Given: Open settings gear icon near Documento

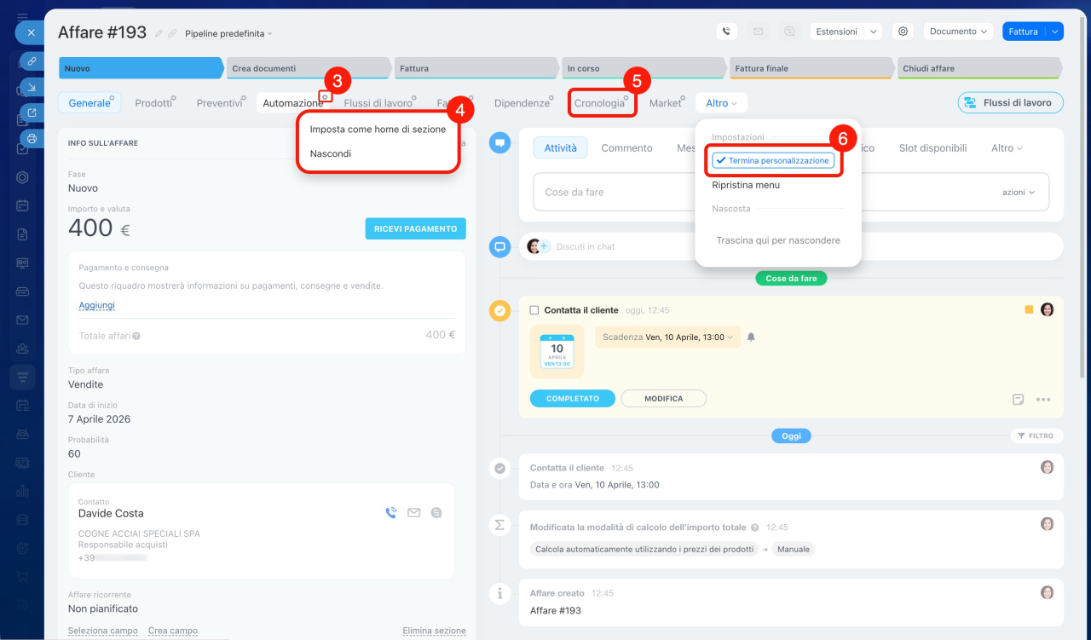Looking at the screenshot, I should pyautogui.click(x=903, y=32).
